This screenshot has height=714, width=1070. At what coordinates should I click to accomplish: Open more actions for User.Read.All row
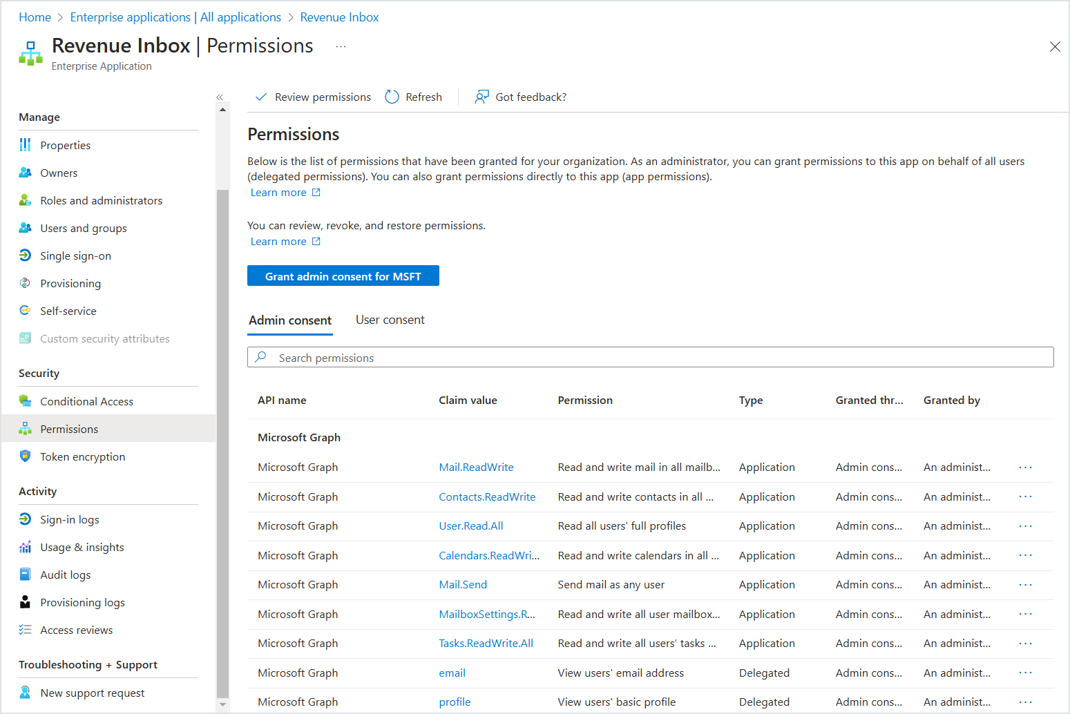pyautogui.click(x=1026, y=526)
